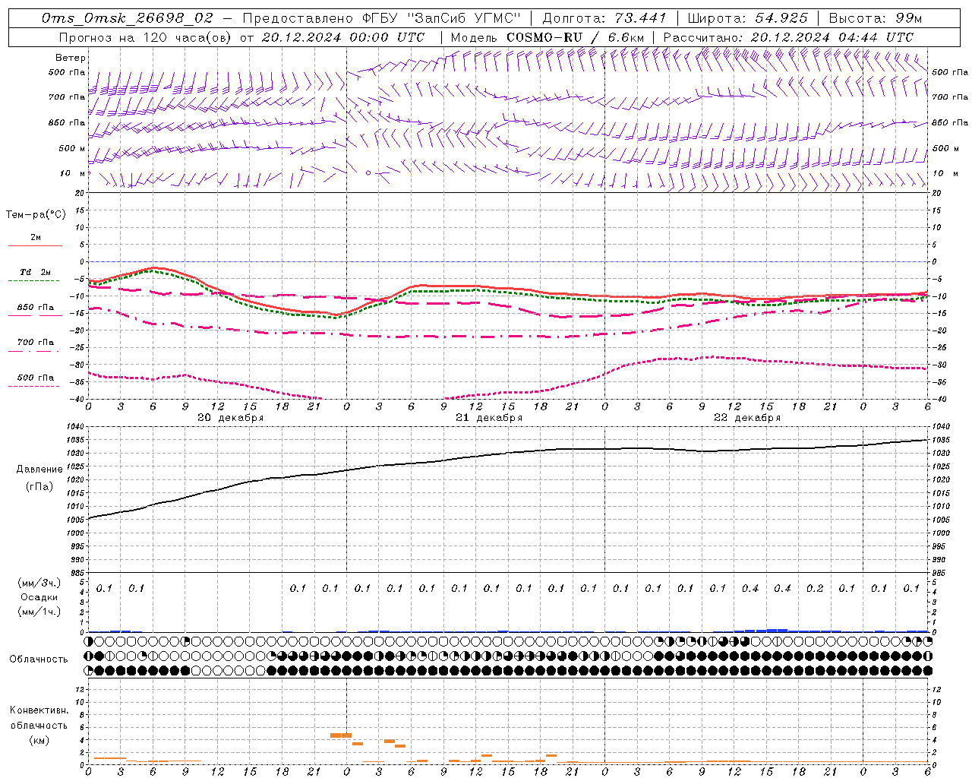The width and height of the screenshot is (972, 778).
Task: Click the calculated time 20.12.2024 04:44 UTC
Action: pos(832,37)
